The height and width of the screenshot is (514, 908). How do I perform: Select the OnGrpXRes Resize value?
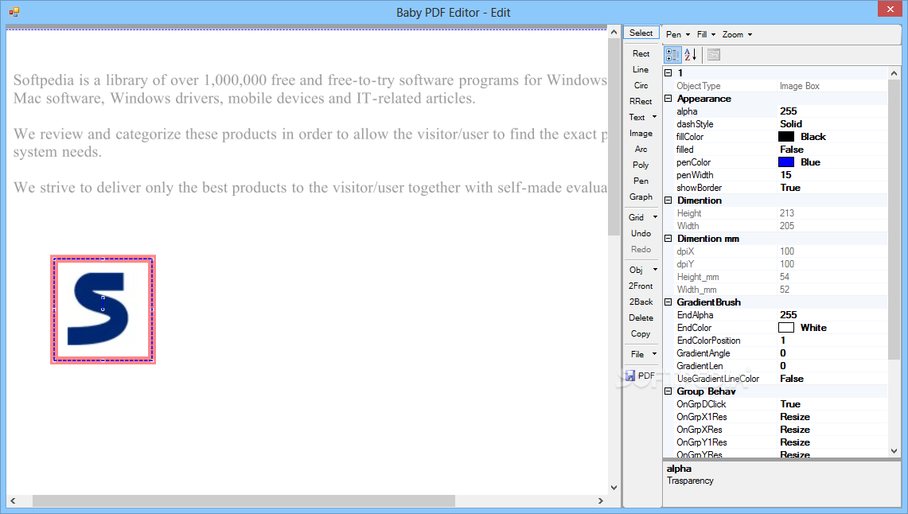coord(795,430)
